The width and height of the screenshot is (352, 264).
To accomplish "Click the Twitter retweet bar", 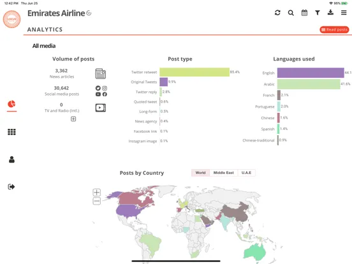I will click(194, 72).
